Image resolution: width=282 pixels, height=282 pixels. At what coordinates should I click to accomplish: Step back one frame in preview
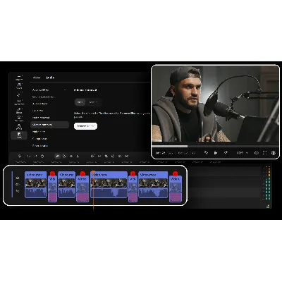[x=206, y=153]
